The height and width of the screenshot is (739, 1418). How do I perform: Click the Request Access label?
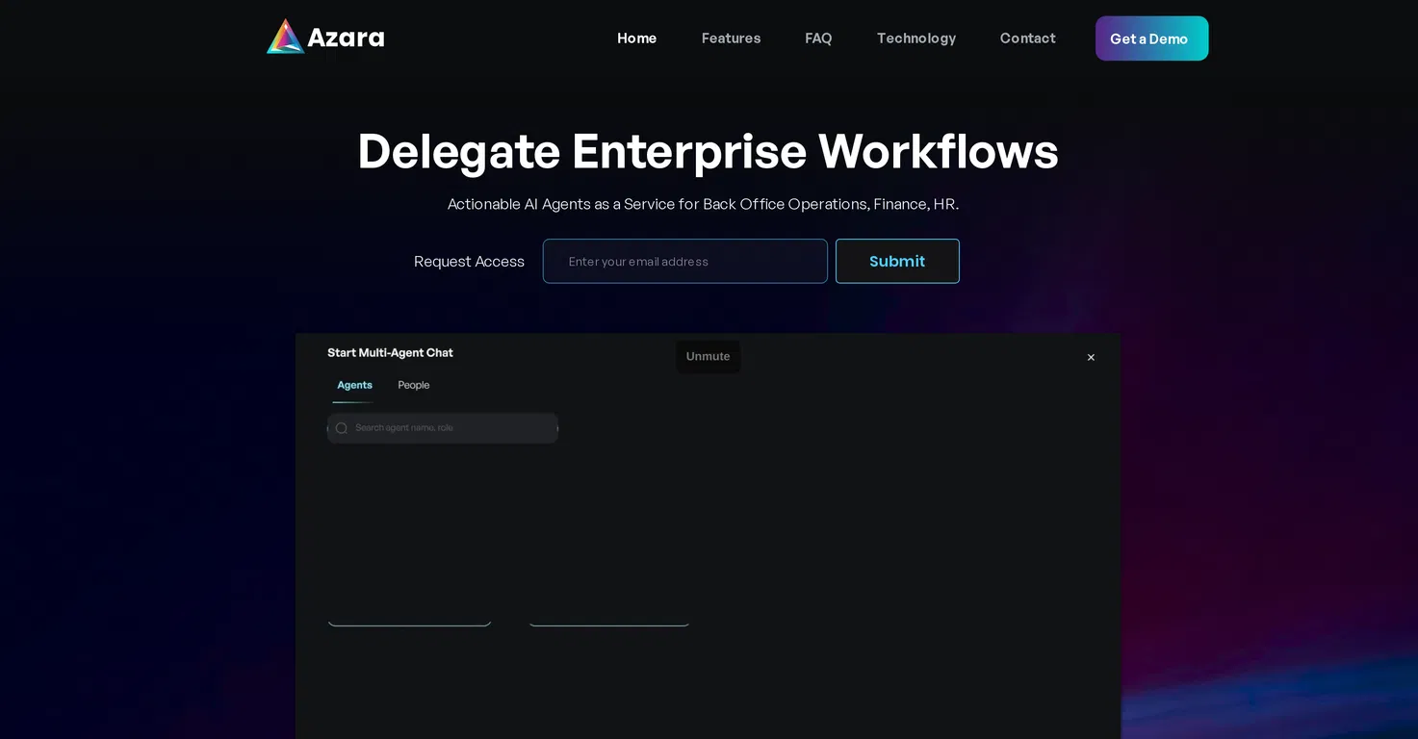click(469, 262)
